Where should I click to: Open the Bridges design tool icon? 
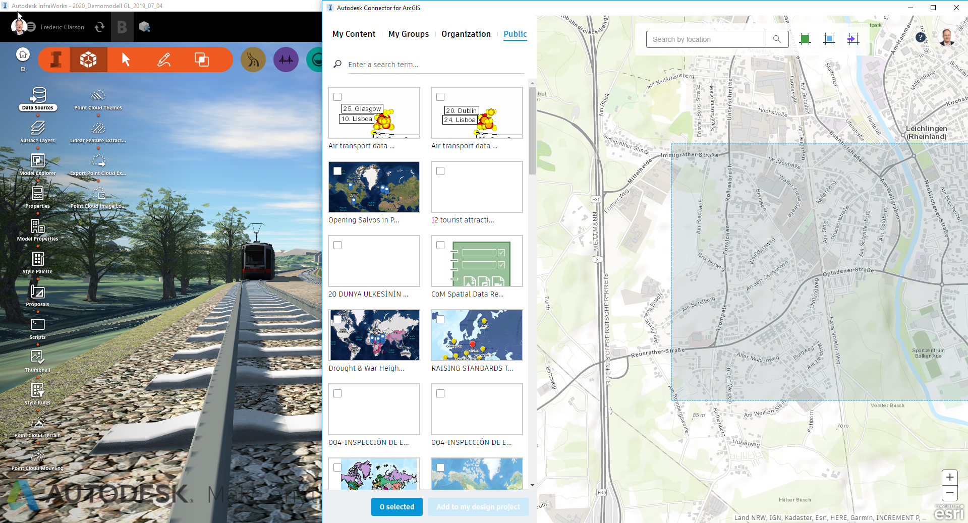[x=286, y=59]
